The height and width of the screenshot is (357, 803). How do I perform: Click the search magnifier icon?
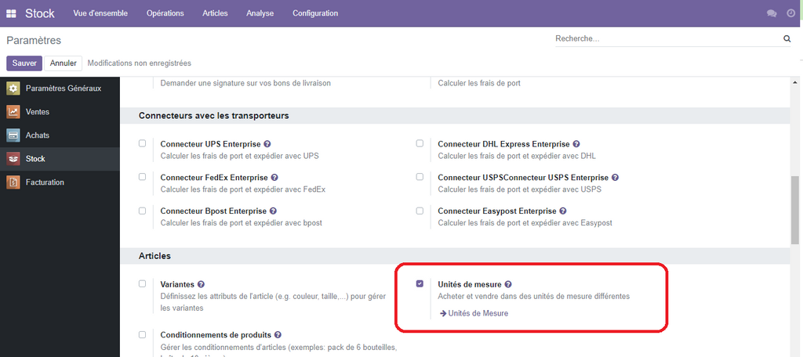coord(787,38)
